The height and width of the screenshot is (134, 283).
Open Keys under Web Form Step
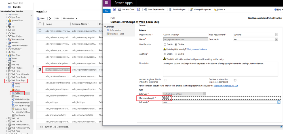[17, 96]
